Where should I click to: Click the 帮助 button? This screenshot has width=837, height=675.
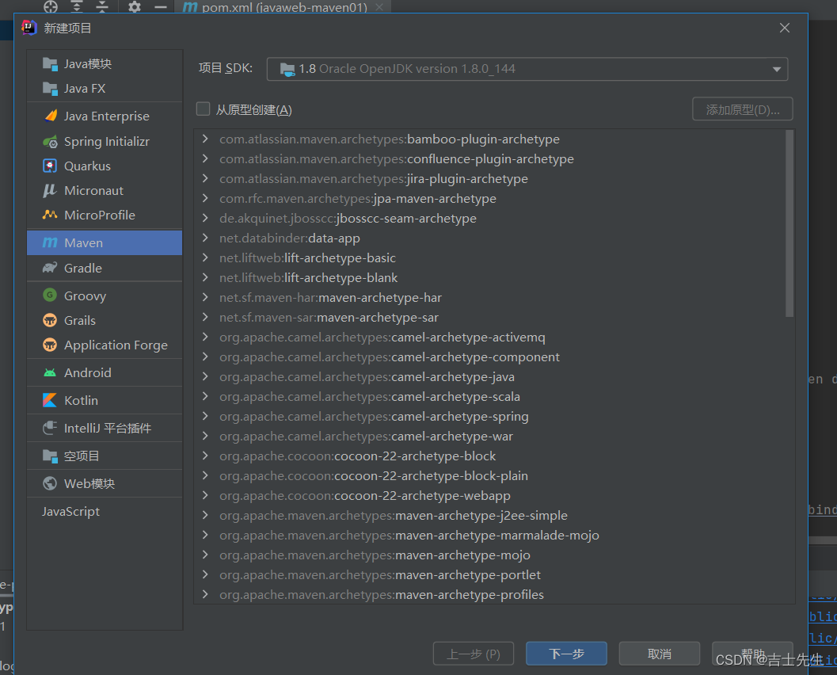(752, 654)
